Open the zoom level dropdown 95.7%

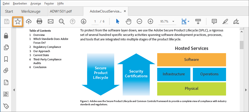pyautogui.click(x=173, y=21)
